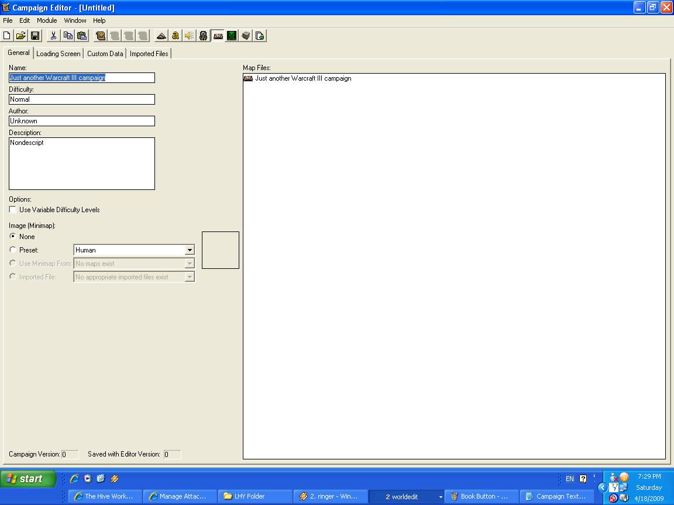Select the Campaign Editor toolbar icon
The width and height of the screenshot is (674, 505).
[218, 36]
